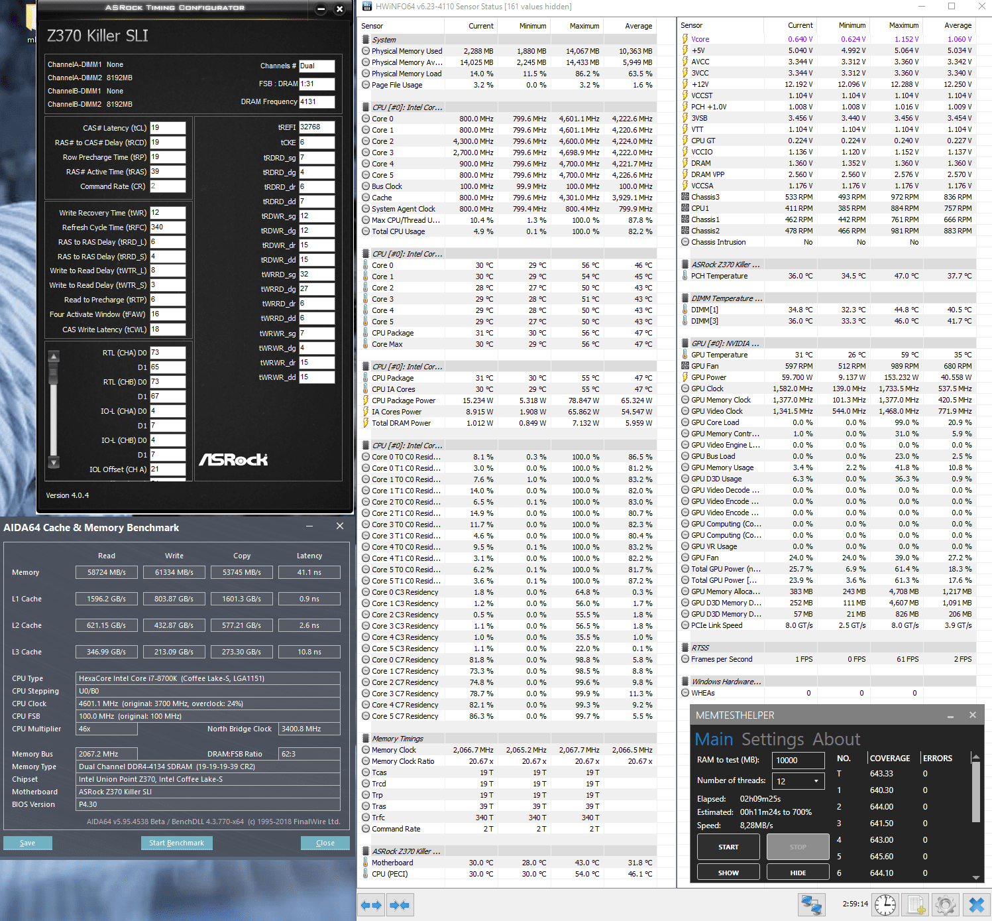This screenshot has width=992, height=921.
Task: Switch to the Settings tab in MemTestHelper
Action: point(773,739)
